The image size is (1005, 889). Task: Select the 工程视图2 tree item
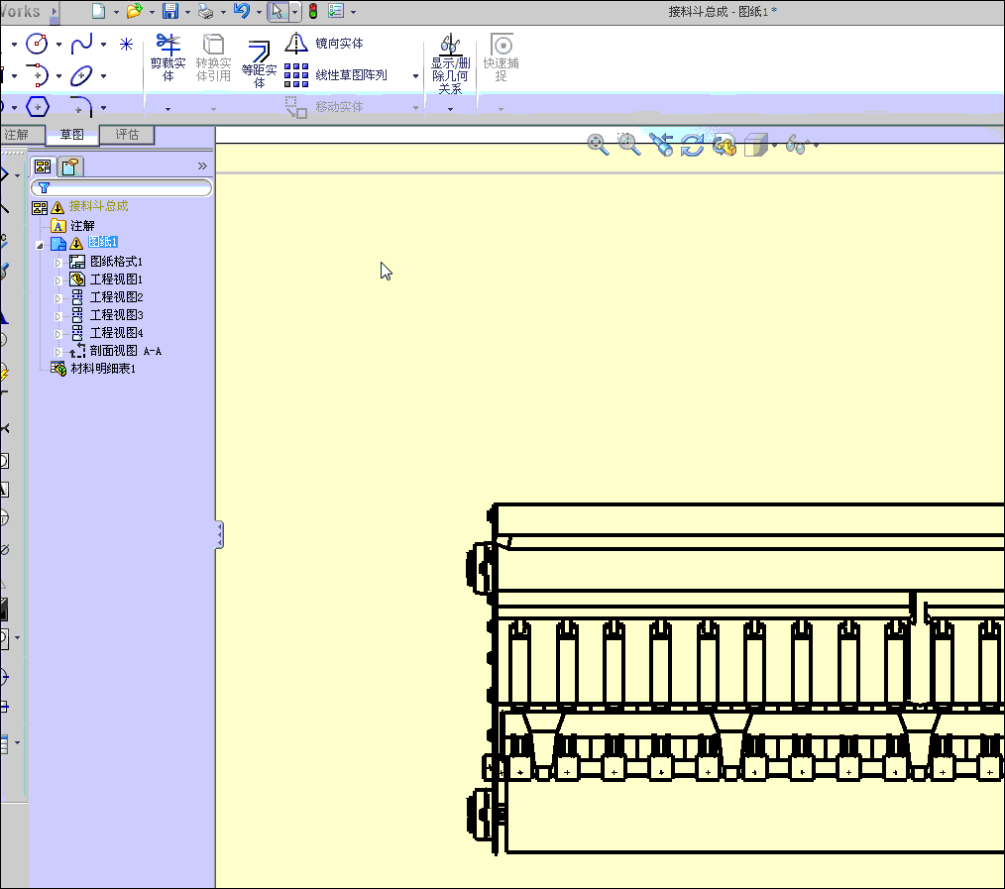pyautogui.click(x=117, y=296)
